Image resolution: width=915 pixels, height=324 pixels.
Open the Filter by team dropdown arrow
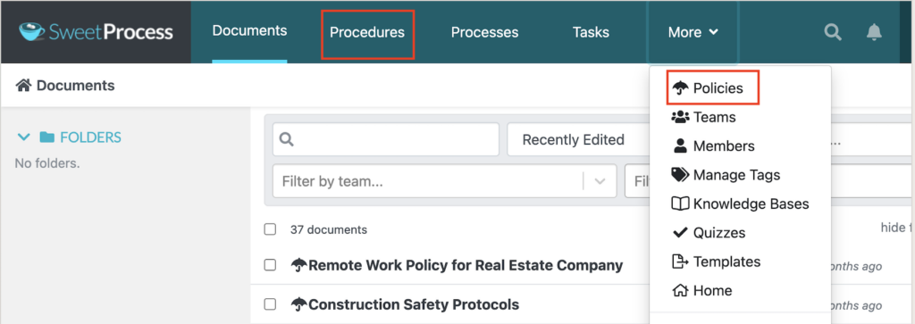point(600,181)
